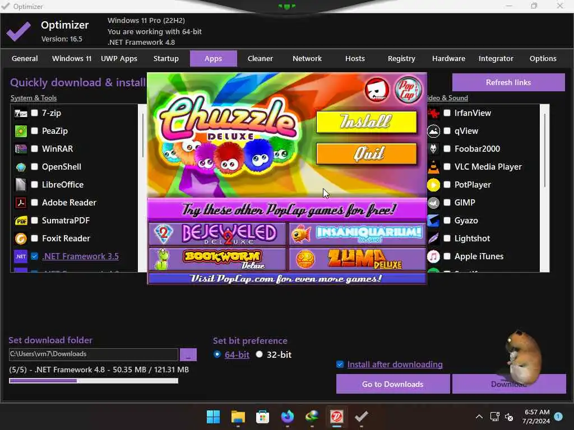Viewport: 574px width, 430px height.
Task: Click the qView app icon
Action: point(433,131)
